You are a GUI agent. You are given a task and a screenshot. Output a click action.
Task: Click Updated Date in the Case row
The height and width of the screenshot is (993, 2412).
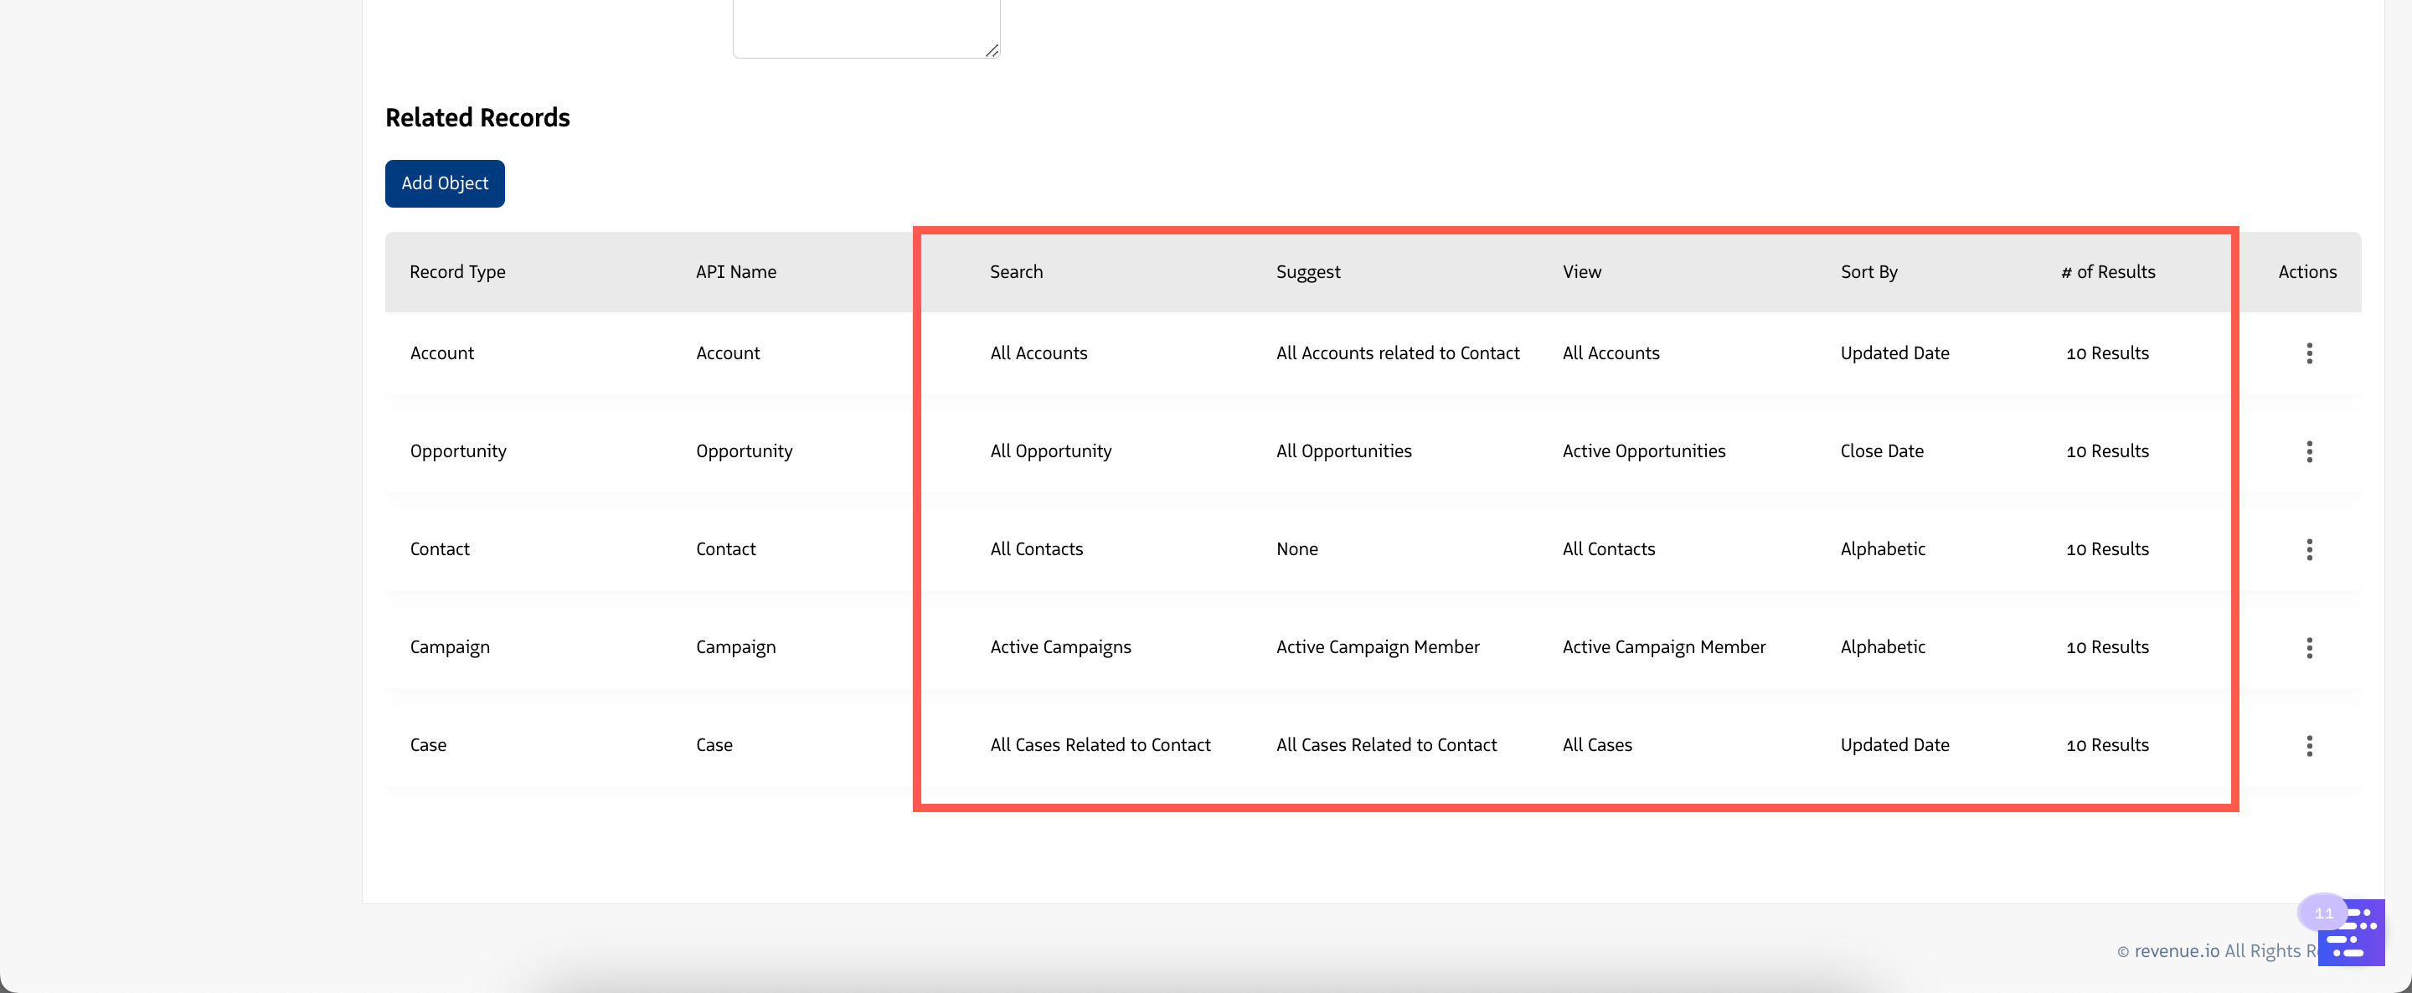1895,745
